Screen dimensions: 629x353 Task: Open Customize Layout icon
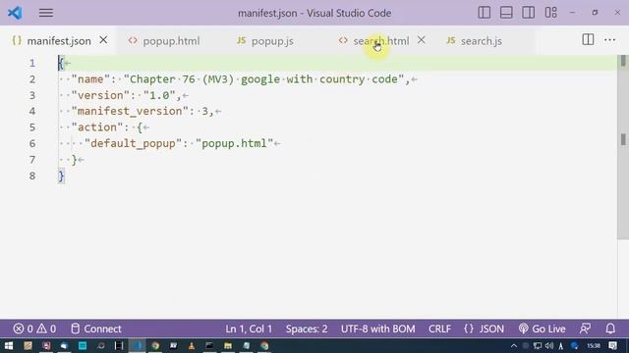pos(550,13)
